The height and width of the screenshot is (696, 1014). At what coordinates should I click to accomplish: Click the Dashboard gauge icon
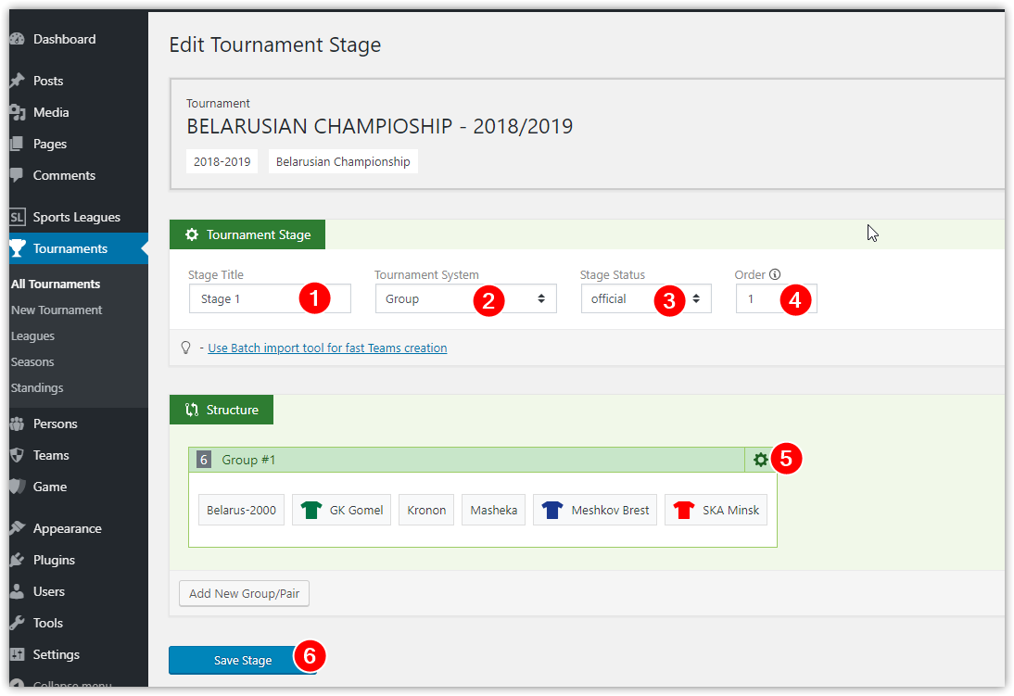coord(18,39)
